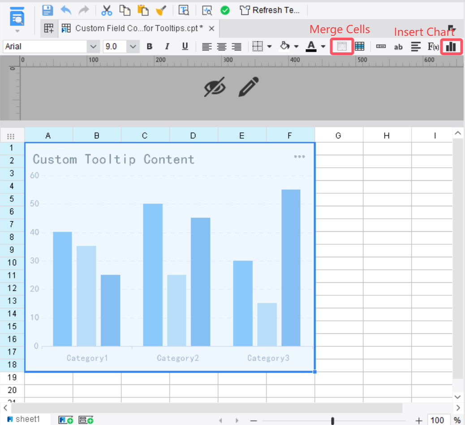Click the Refresh Template button

pyautogui.click(x=271, y=10)
